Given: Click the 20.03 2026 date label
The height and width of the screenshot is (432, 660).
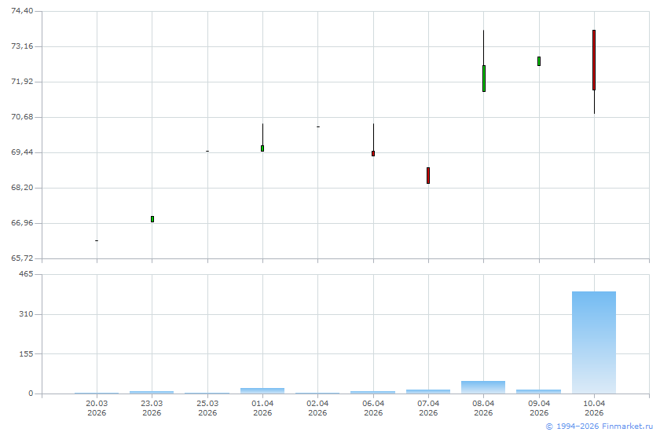Looking at the screenshot, I should click(x=97, y=408).
